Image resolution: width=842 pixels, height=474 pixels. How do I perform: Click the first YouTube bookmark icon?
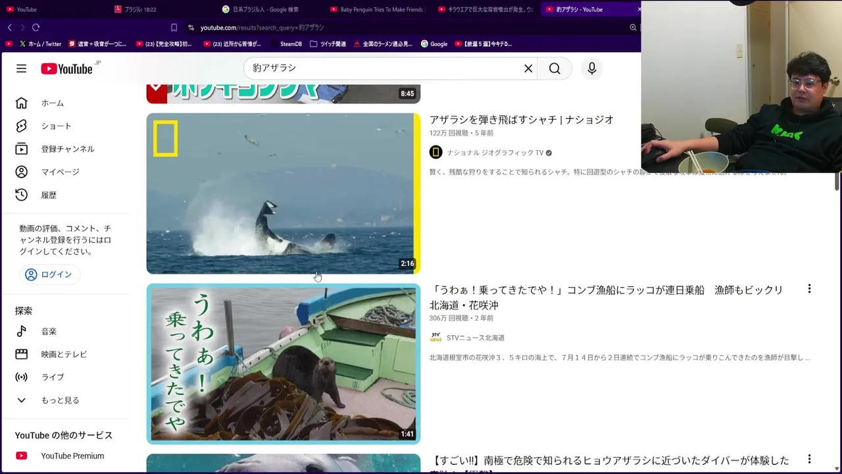point(9,44)
